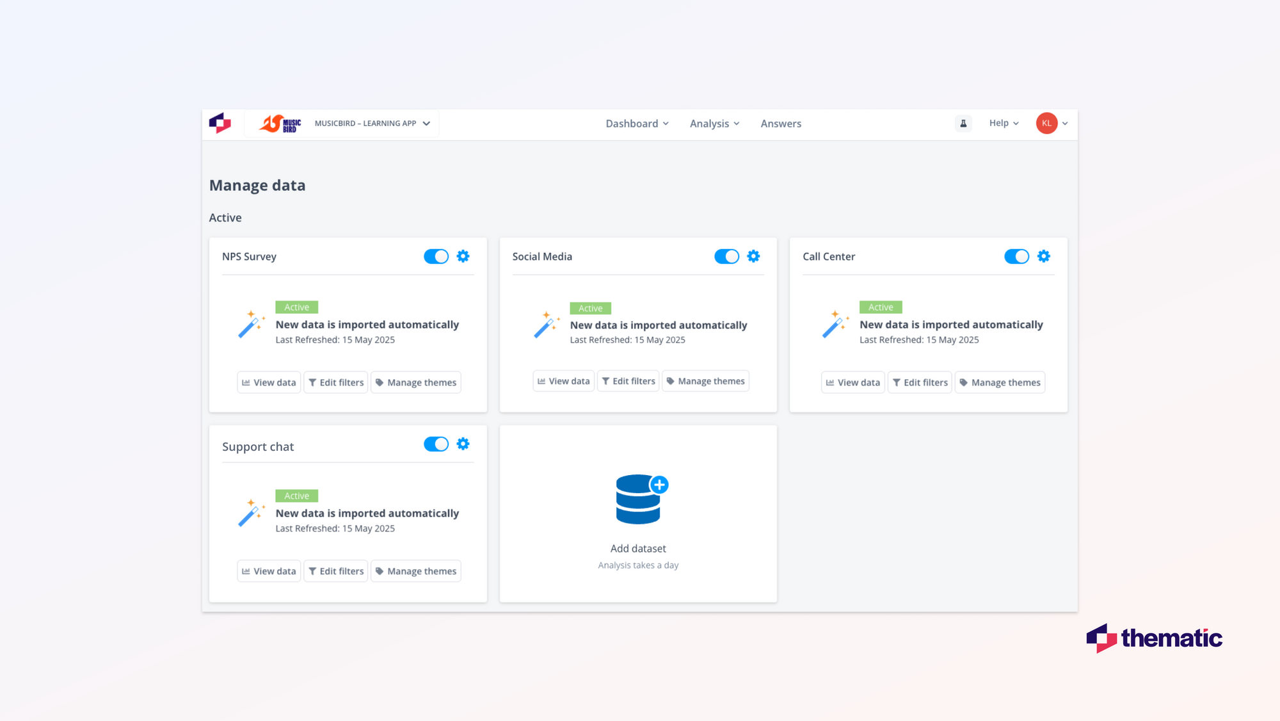This screenshot has height=721, width=1280.
Task: Click the flask experiments icon
Action: 963,124
